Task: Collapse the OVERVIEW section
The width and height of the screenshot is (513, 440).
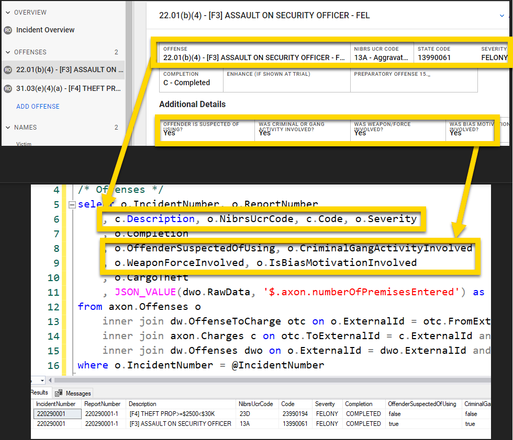Action: [x=7, y=12]
